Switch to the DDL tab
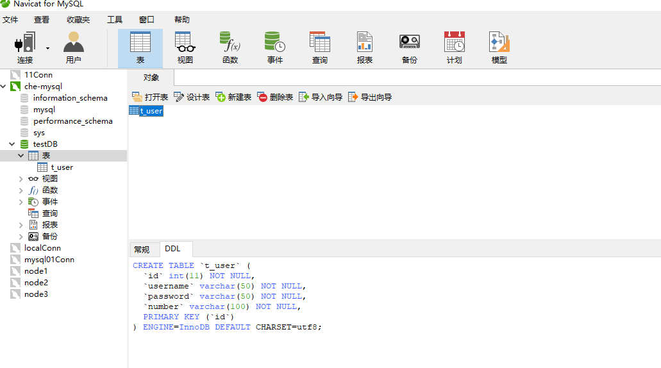The width and height of the screenshot is (661, 368). [172, 249]
